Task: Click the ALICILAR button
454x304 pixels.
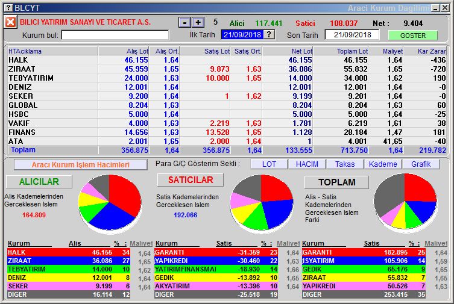Action: [x=39, y=182]
